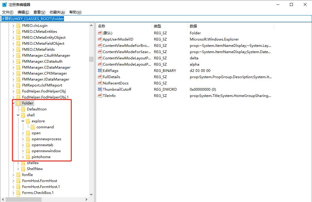The height and width of the screenshot is (202, 312).
Task: Click the d2 03 00 00 data cell
Action: (x=200, y=70)
